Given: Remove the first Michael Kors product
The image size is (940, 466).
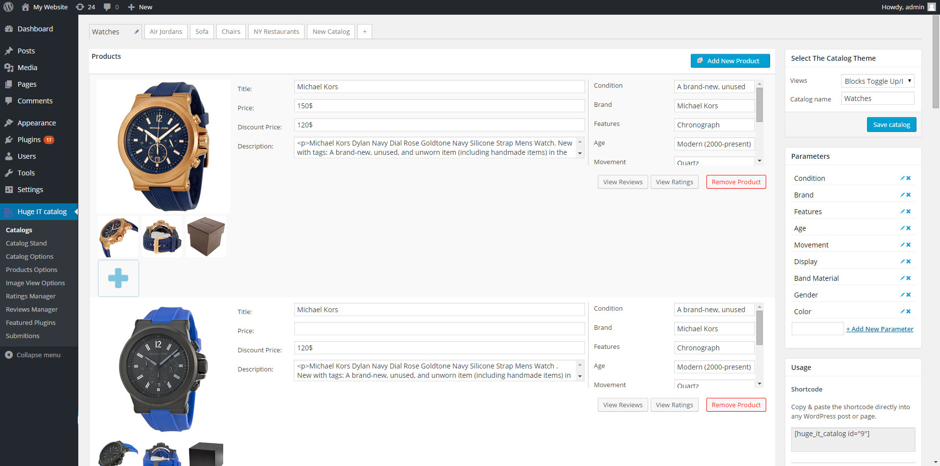Looking at the screenshot, I should (x=736, y=182).
